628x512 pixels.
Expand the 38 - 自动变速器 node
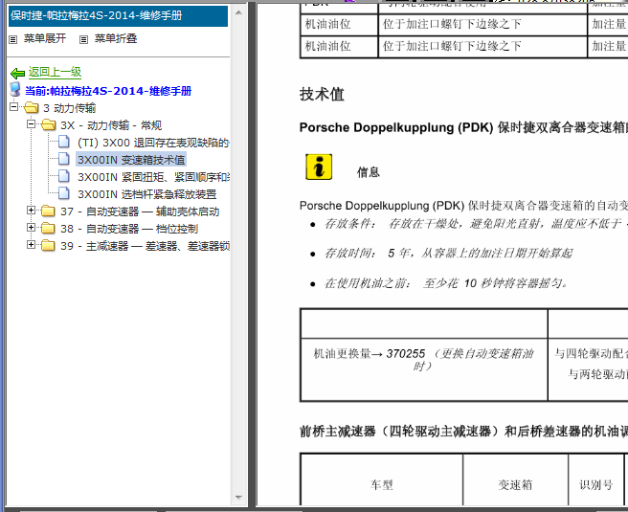point(31,227)
